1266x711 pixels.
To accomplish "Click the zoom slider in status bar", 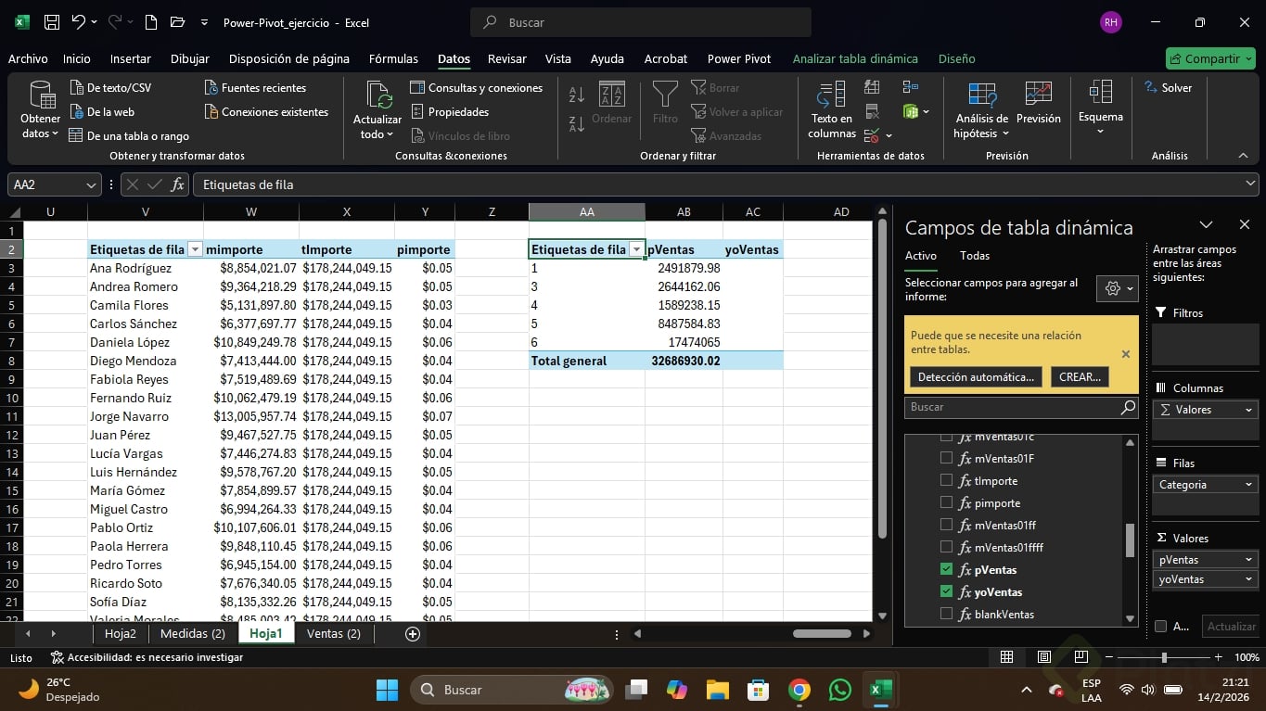I will point(1164,657).
